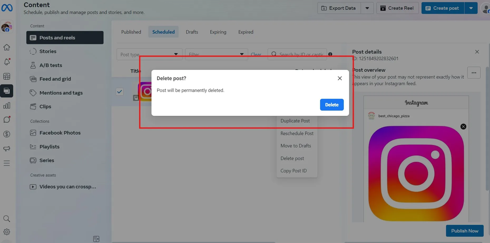Open the three-dots menu in Post overview

[x=474, y=73]
